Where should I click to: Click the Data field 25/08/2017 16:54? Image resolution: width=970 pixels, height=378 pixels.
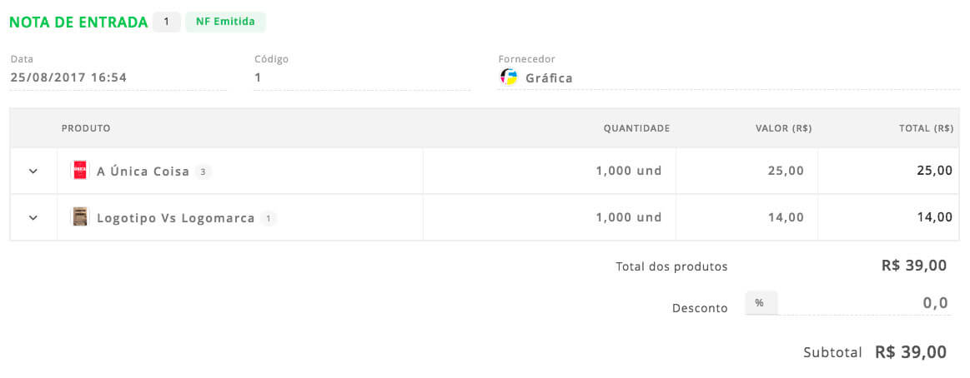click(118, 77)
